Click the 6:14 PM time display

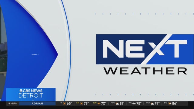click(x=13, y=104)
